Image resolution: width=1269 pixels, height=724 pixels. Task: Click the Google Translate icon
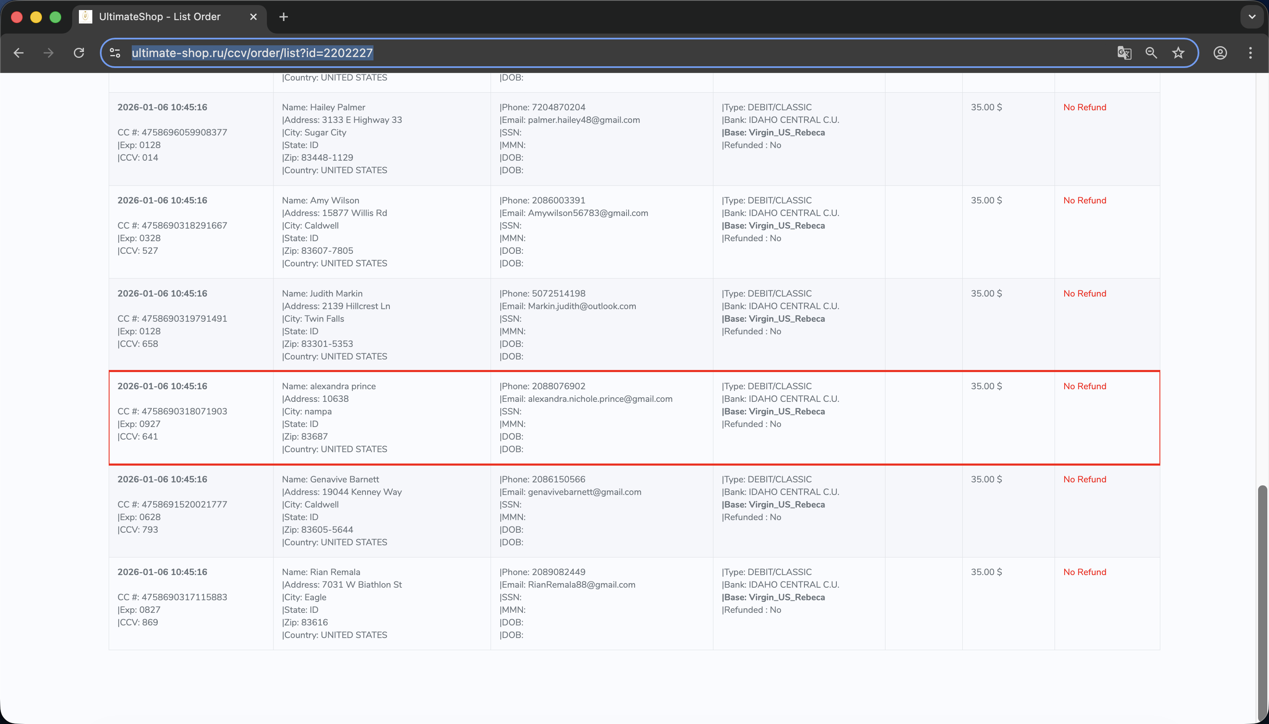1124,53
